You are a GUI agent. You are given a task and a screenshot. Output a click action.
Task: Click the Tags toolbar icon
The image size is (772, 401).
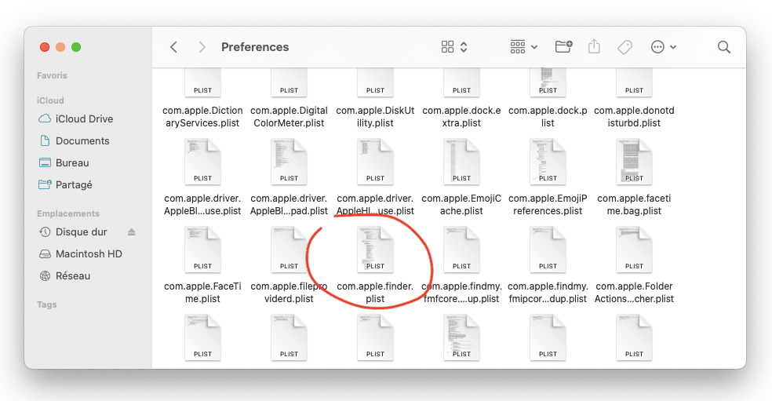click(x=625, y=47)
